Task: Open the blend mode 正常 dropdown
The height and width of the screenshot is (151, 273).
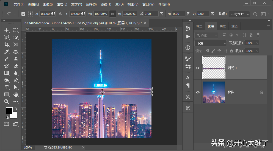Action: [211, 43]
